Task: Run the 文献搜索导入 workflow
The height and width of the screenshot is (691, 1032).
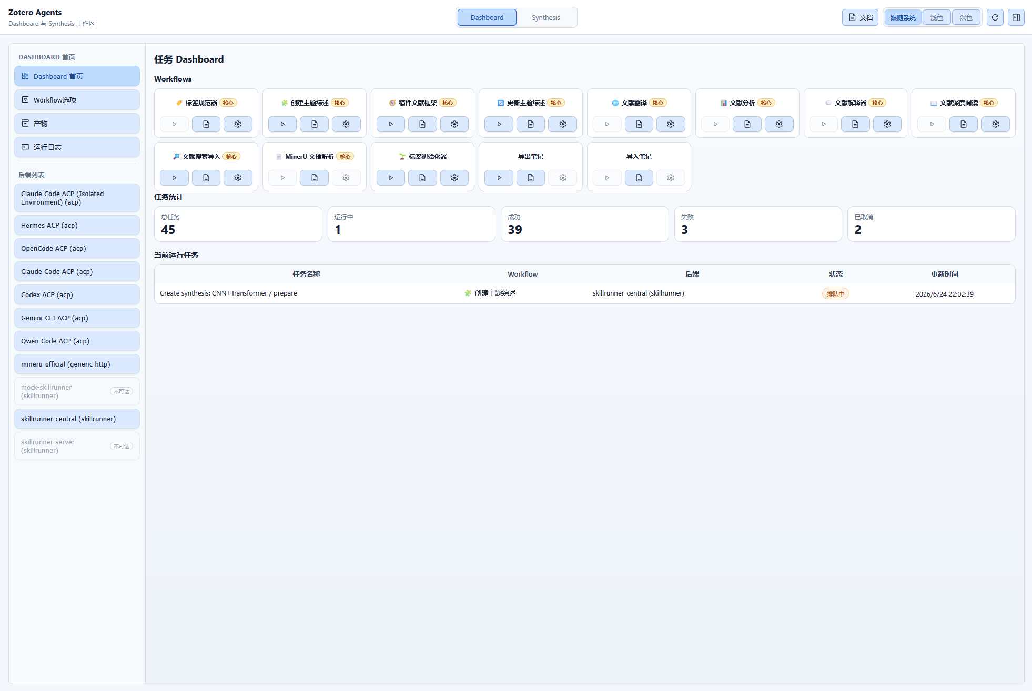Action: click(174, 178)
